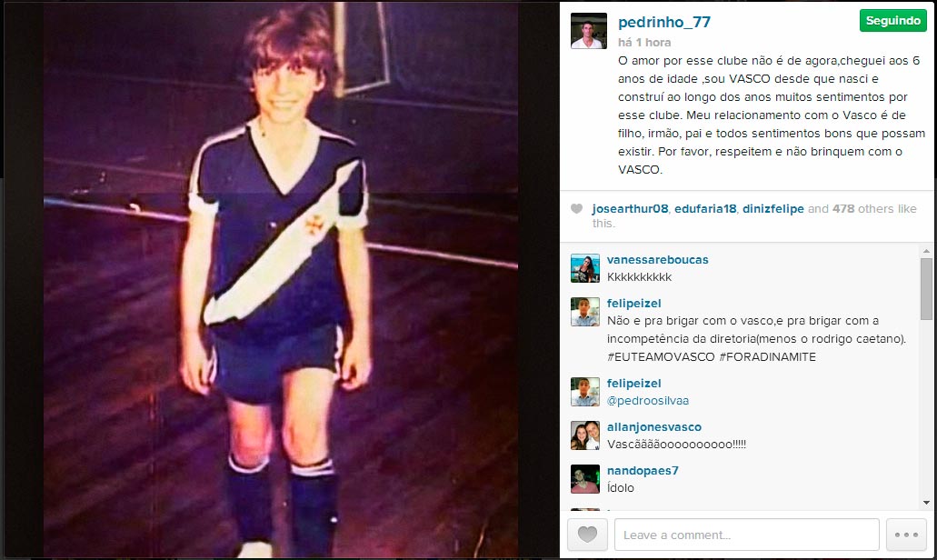Toggle the Seguindo follow button
Viewport: 937px width, 560px height.
tap(892, 21)
